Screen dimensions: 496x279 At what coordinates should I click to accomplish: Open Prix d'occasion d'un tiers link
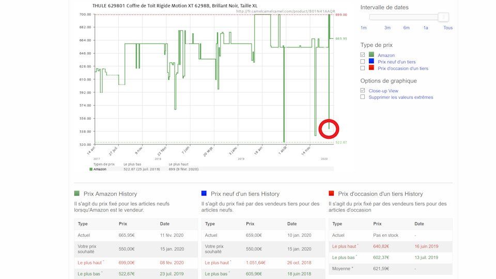(403, 69)
